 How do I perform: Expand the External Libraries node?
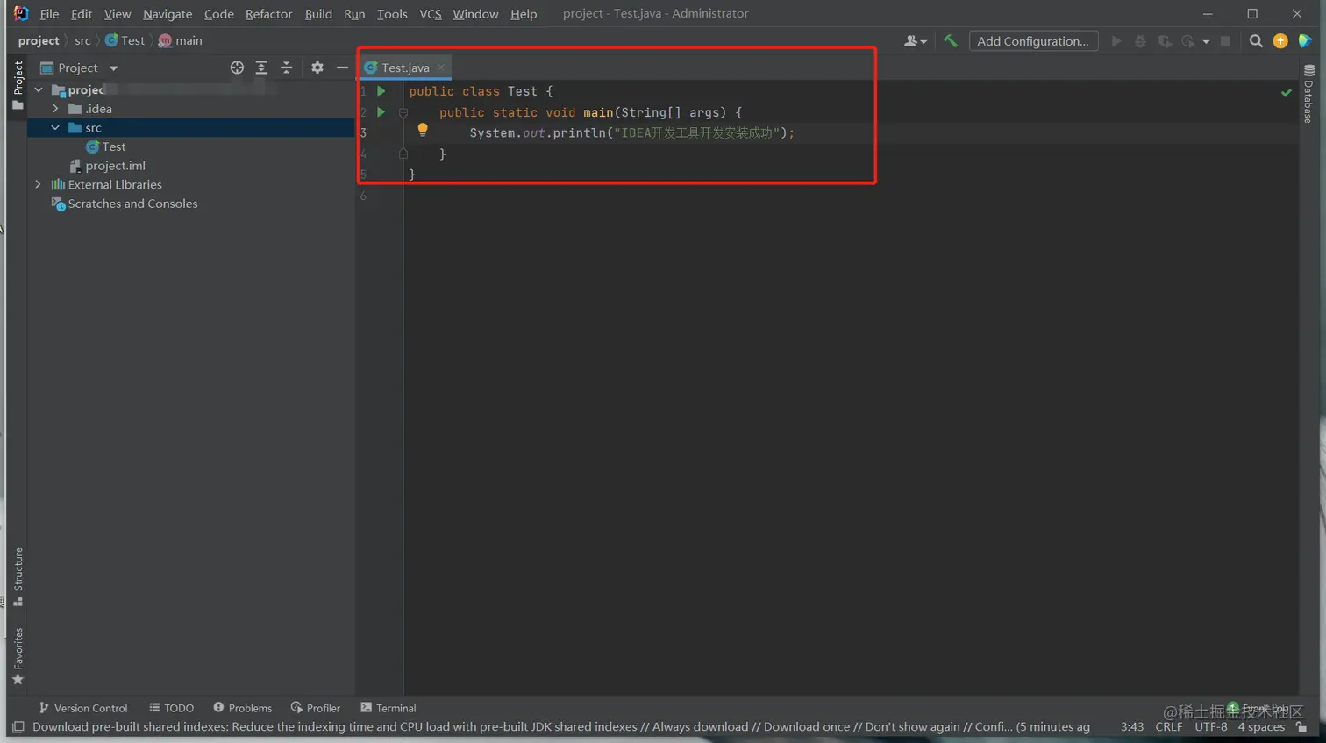(x=39, y=184)
